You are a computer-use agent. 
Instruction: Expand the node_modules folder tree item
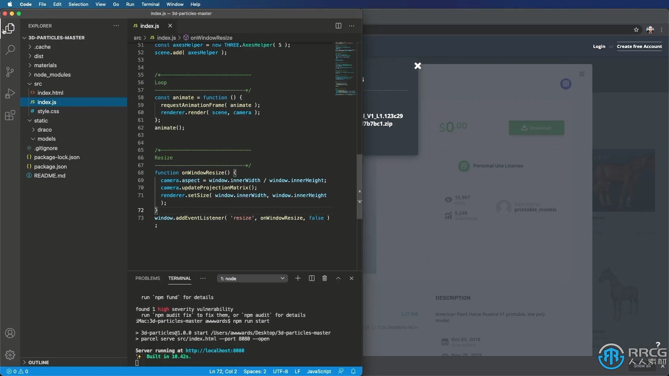click(x=52, y=75)
